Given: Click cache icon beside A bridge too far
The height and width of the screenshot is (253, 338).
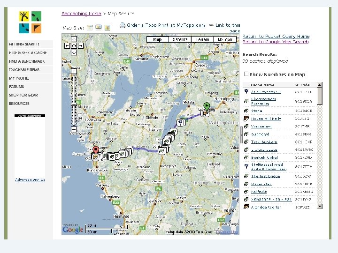Looking at the screenshot, I should 246,207.
